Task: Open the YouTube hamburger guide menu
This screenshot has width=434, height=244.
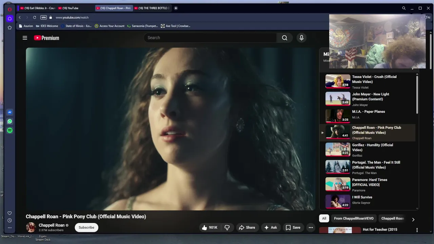Action: 25,38
